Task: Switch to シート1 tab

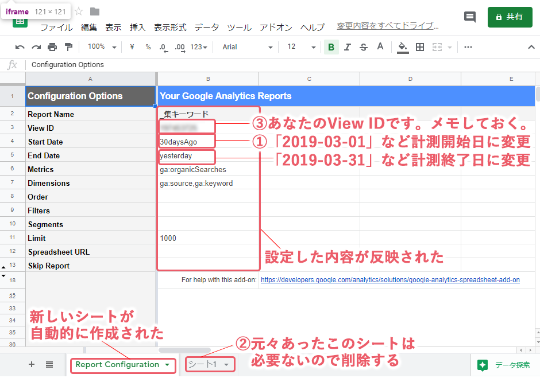Action: pyautogui.click(x=202, y=365)
